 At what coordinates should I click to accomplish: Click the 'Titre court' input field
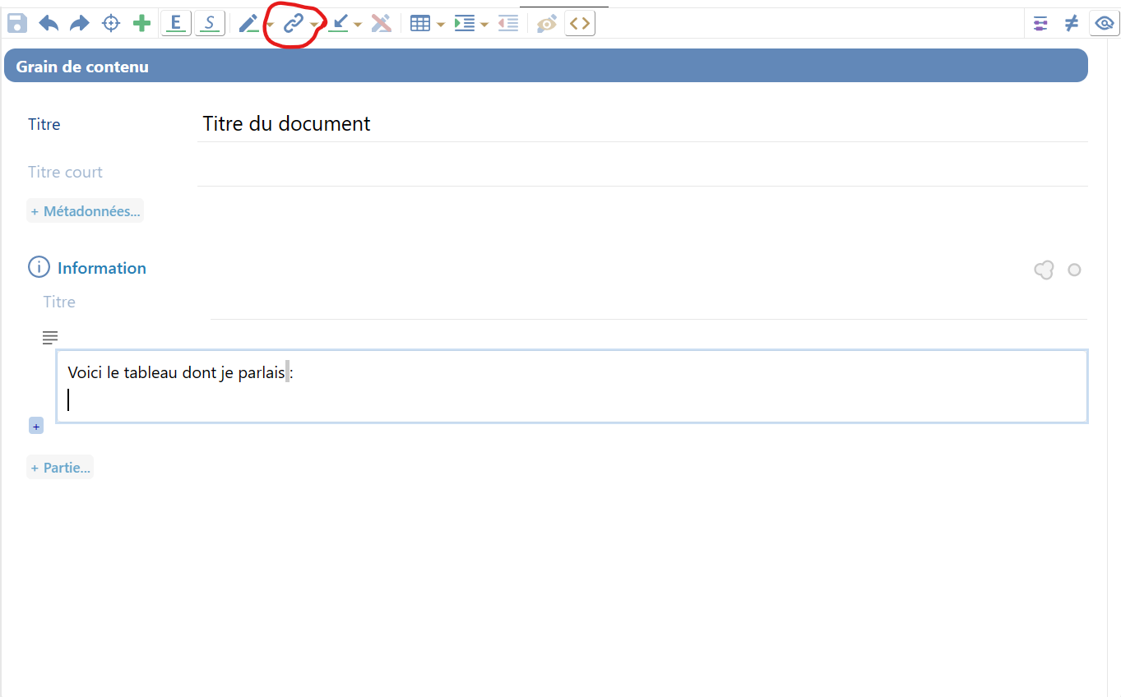click(x=642, y=173)
